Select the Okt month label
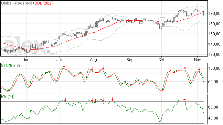This screenshot has height=125, width=223. (x=161, y=59)
